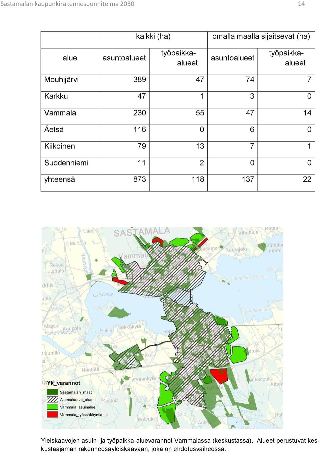Click the total 873 in the yhteensä row

(140, 180)
